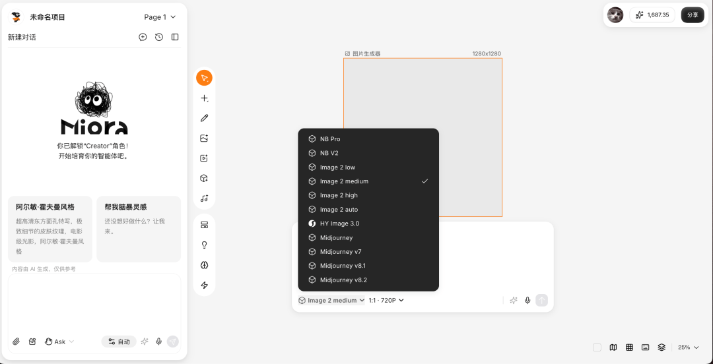Click the 分享 share button
Viewport: 713px width, 364px height.
coord(693,15)
